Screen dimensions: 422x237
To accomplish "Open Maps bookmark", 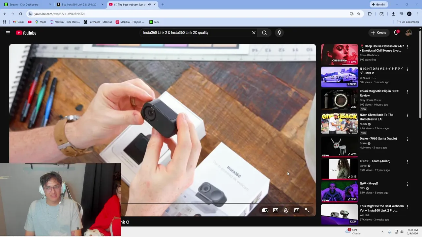I will pos(40,22).
